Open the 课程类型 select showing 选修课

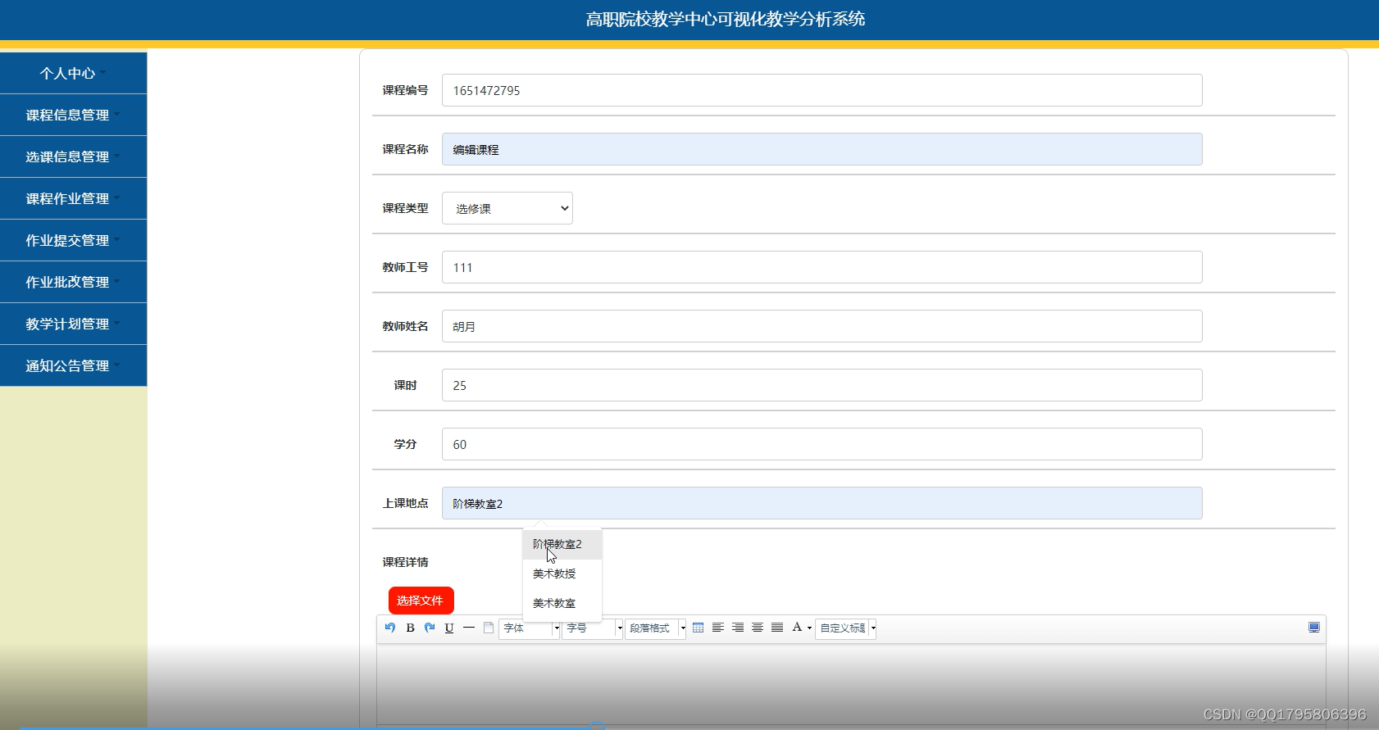(x=507, y=208)
